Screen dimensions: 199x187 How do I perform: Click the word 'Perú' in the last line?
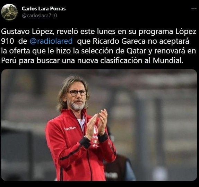coord(9,60)
